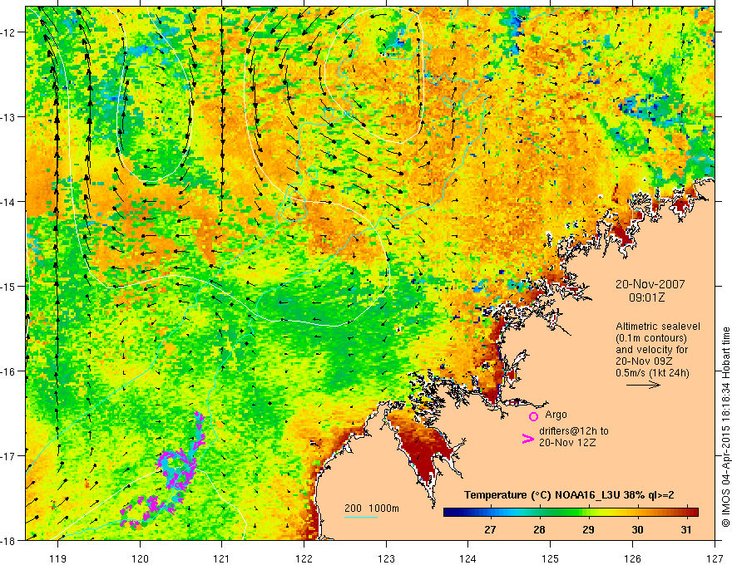Click the 'Temperature (°C) NOAA16_L3U 38% ql>=2' title

(569, 495)
